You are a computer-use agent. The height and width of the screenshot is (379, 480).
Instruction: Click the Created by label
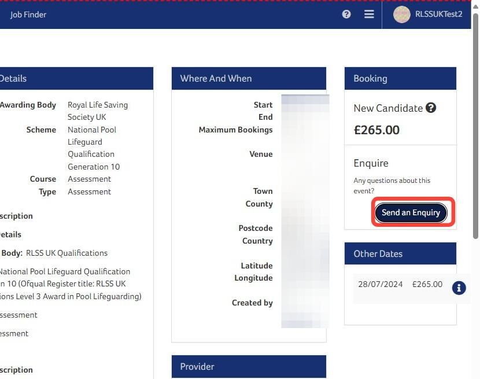point(252,303)
